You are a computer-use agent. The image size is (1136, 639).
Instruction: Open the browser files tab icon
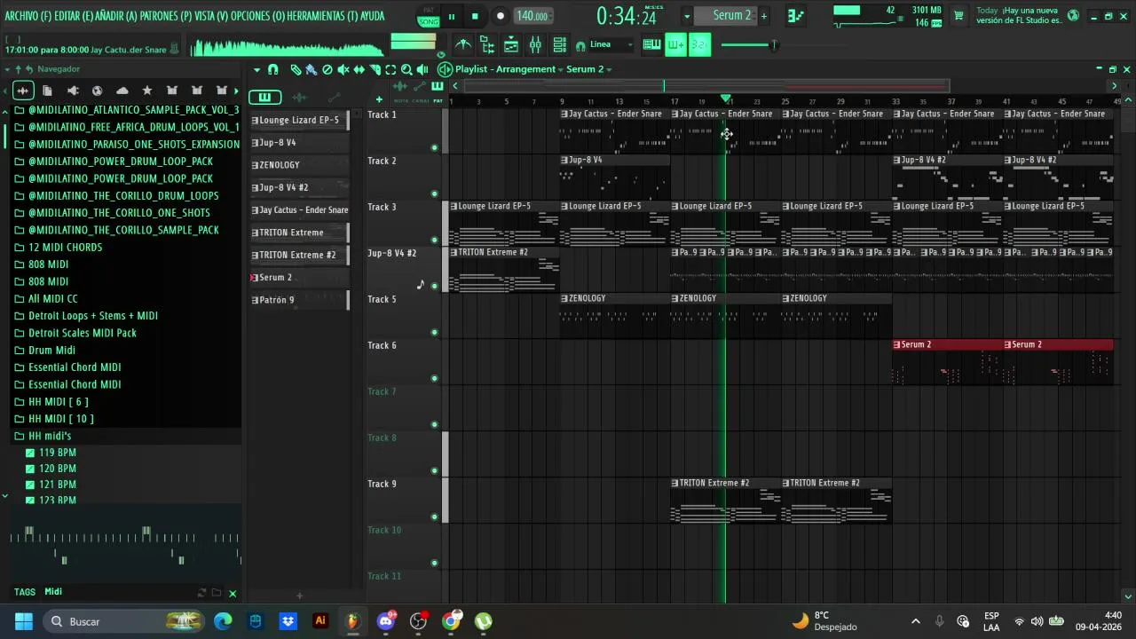click(47, 91)
